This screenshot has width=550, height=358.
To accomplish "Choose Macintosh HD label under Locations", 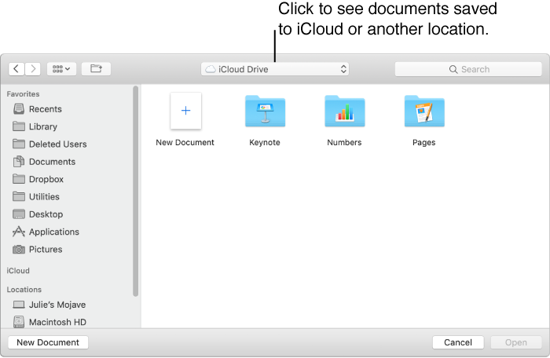I will click(x=57, y=322).
